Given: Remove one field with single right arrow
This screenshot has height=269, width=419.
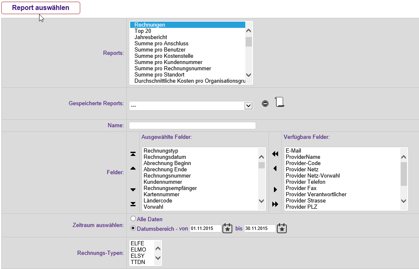Looking at the screenshot, I should 275,190.
